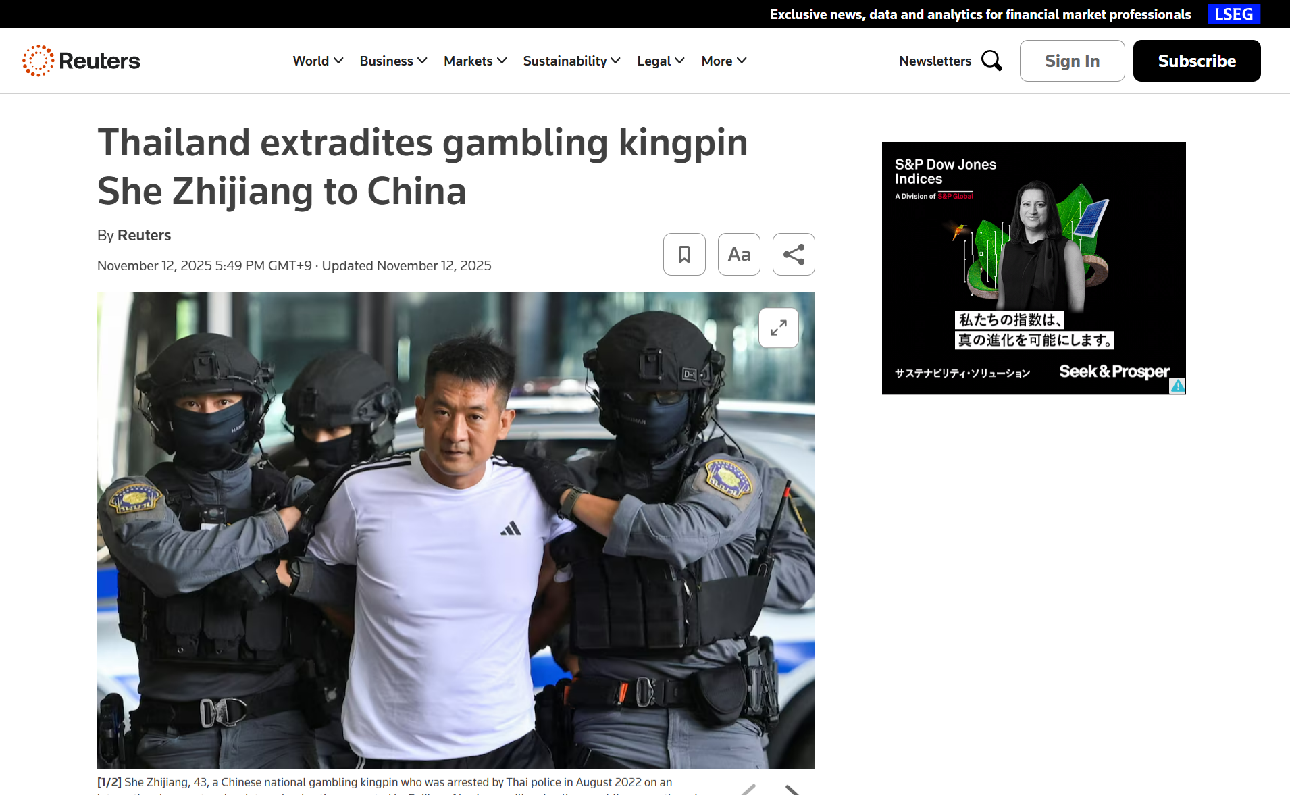Click the Subscribe button
1290x795 pixels.
(x=1197, y=61)
